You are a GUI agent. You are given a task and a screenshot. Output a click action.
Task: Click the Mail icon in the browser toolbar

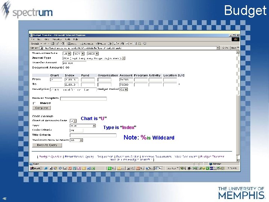[x=116, y=44]
